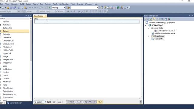194x109 pixels.
Task: Start debugging with the green play icon
Action: tap(50, 8)
